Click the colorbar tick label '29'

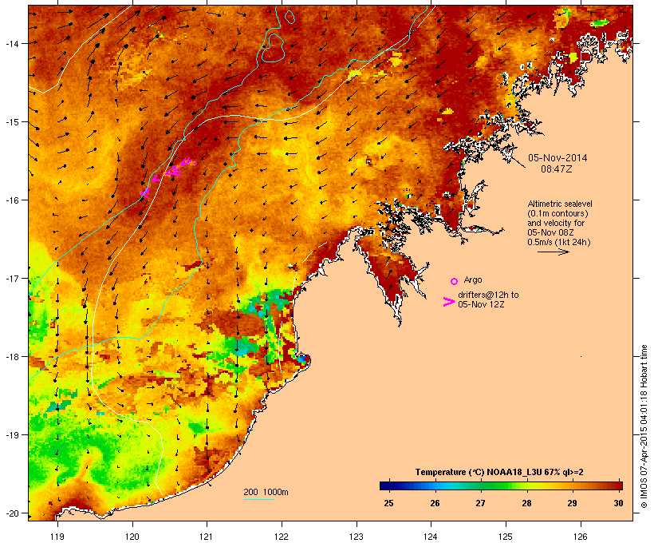pyautogui.click(x=573, y=503)
